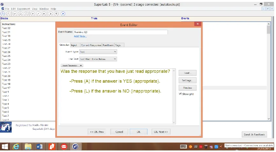The height and width of the screenshot is (152, 276).
Task: Click the copy toolbar icon
Action: 20,14
